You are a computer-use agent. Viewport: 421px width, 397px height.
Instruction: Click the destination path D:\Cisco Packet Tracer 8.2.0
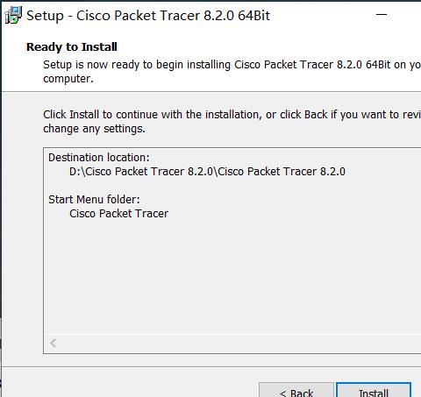click(207, 172)
